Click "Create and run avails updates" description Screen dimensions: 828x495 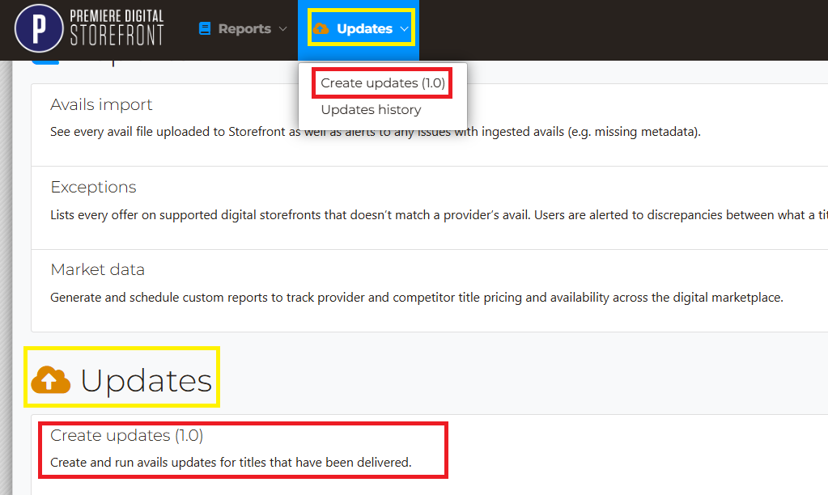click(x=231, y=463)
